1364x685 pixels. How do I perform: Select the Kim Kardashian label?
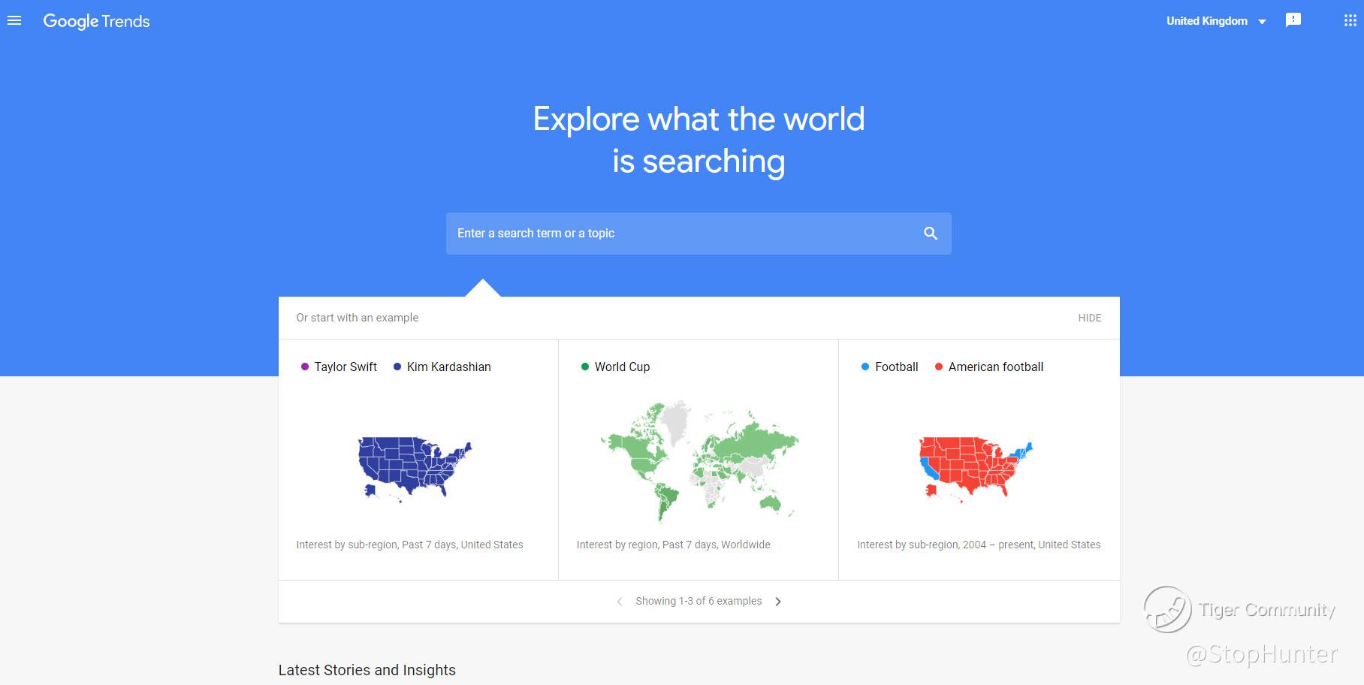pyautogui.click(x=448, y=367)
